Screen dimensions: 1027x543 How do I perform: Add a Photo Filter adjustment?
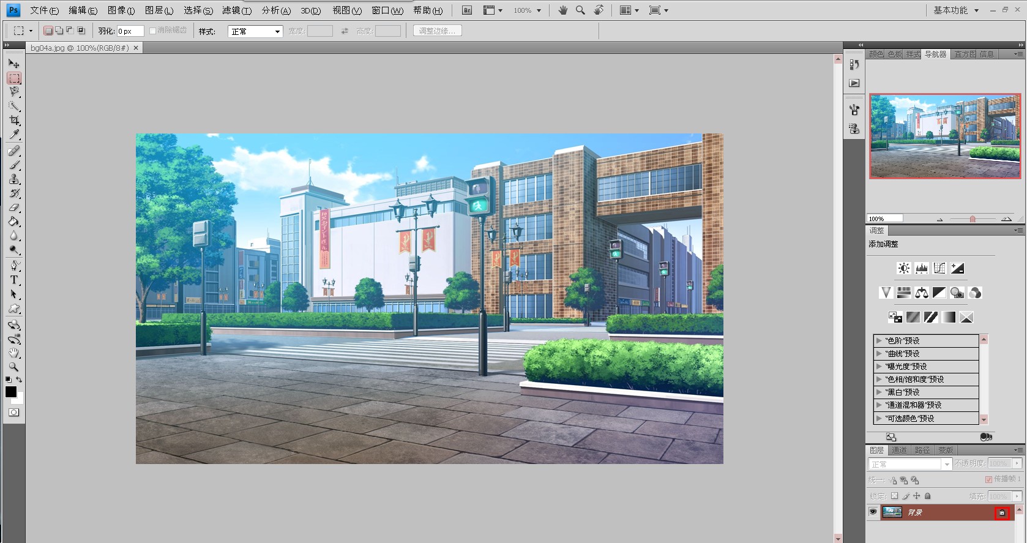(x=957, y=293)
